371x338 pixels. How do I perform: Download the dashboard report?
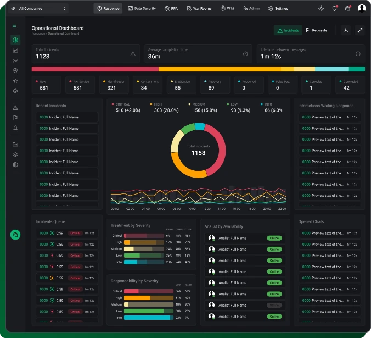(x=346, y=30)
